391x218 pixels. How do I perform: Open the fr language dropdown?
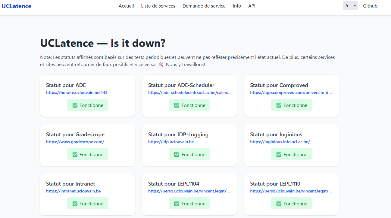350,6
